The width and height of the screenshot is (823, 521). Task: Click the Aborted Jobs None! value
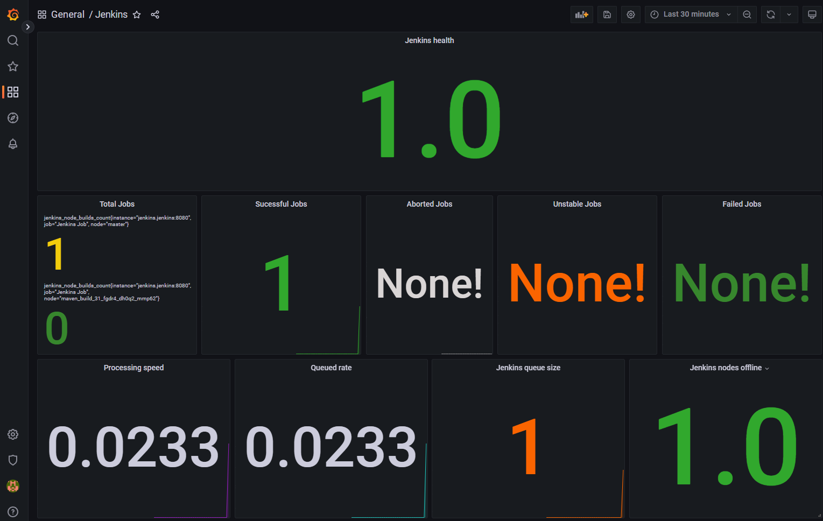429,283
